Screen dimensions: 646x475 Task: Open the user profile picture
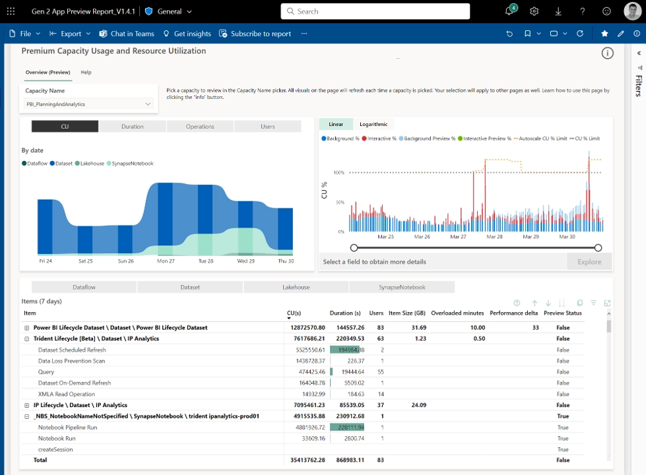coord(632,11)
